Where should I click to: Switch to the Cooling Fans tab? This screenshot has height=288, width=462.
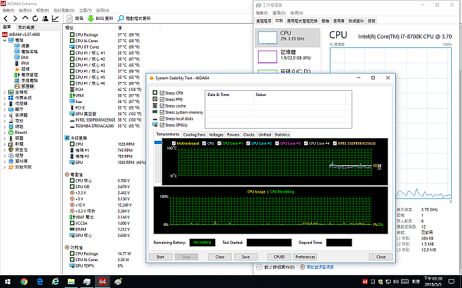click(x=194, y=134)
